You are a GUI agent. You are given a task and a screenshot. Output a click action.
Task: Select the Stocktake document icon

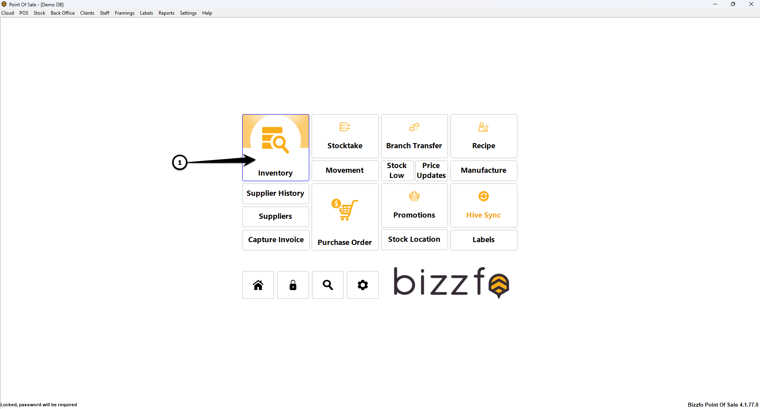345,127
